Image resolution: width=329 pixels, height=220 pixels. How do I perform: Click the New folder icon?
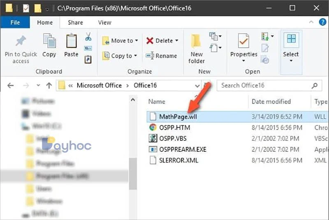tap(196, 41)
